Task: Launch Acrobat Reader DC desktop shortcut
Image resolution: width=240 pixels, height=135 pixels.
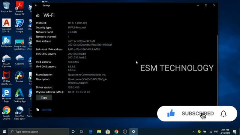Action: 19,8
